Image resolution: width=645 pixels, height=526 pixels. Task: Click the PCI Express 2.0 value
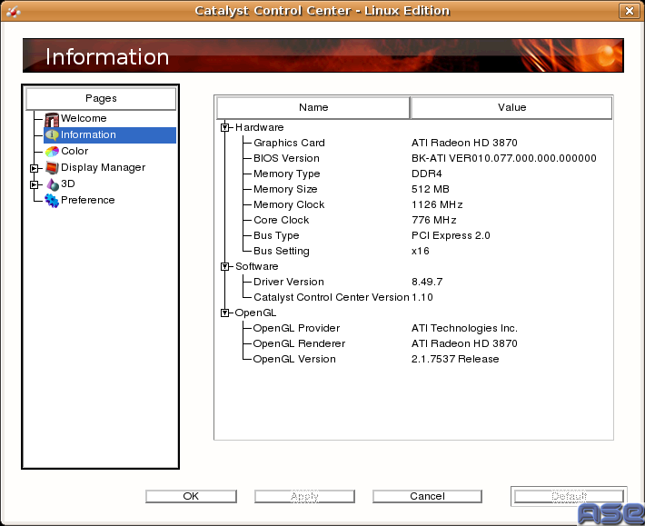coord(451,235)
